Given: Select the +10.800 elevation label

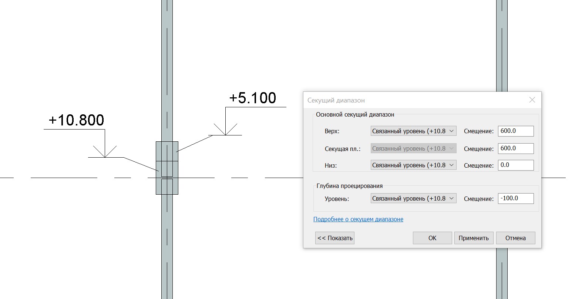Looking at the screenshot, I should click(76, 120).
